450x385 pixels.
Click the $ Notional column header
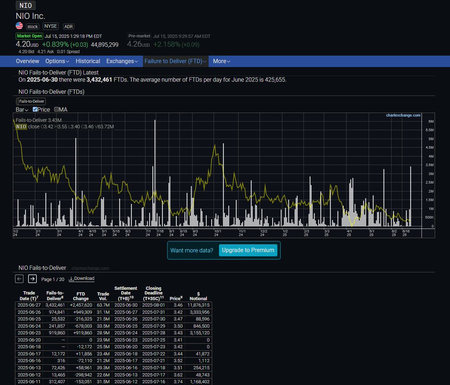[198, 296]
